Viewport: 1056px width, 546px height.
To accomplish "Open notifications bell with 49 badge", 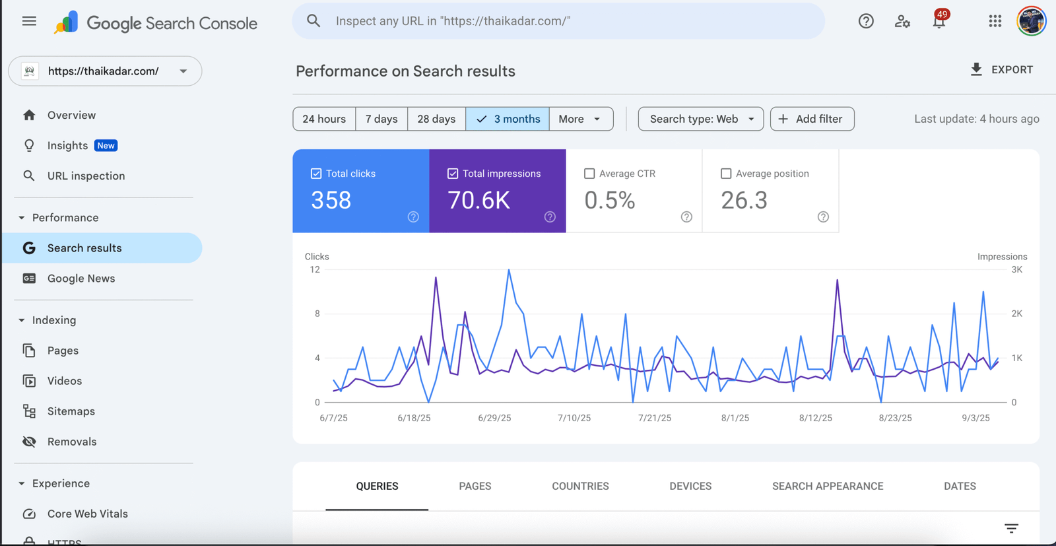I will [939, 20].
